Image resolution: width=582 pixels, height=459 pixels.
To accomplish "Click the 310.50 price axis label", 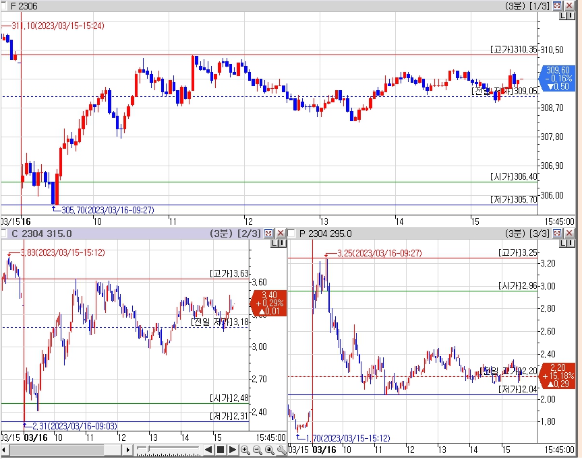I will (x=552, y=50).
